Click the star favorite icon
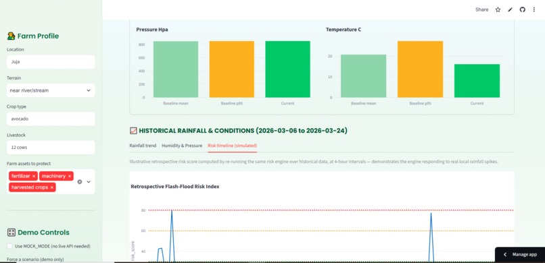The height and width of the screenshot is (263, 545). (x=498, y=9)
